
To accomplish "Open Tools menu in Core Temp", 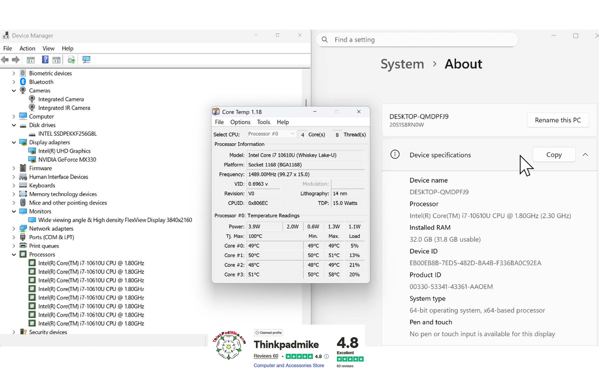I will point(264,122).
